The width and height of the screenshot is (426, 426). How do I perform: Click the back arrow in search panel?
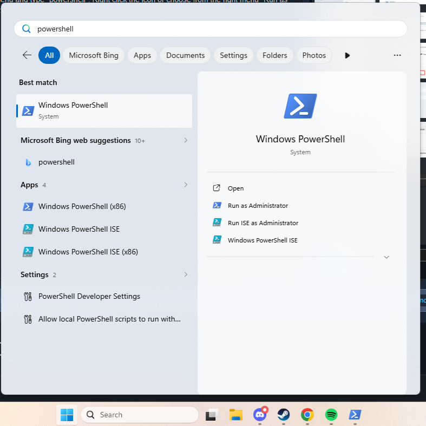[27, 55]
